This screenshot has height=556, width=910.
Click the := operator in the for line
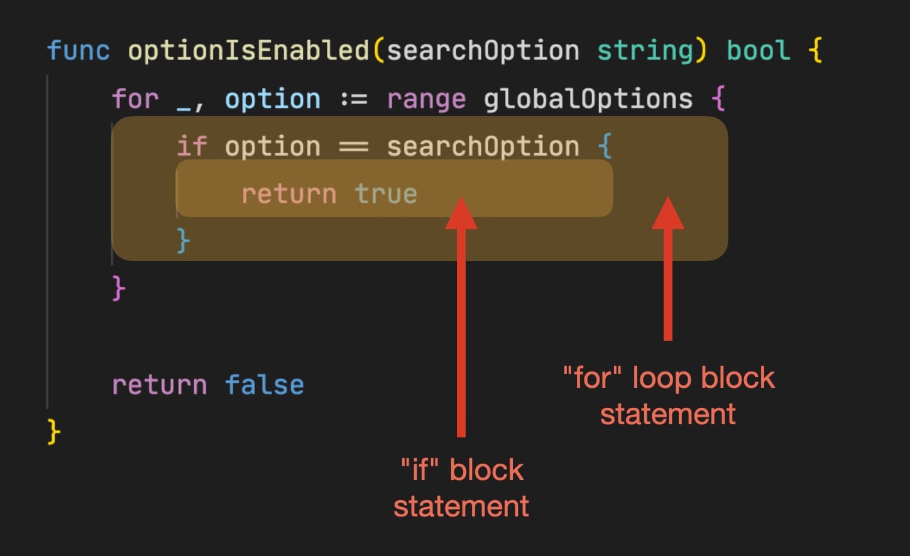[354, 99]
